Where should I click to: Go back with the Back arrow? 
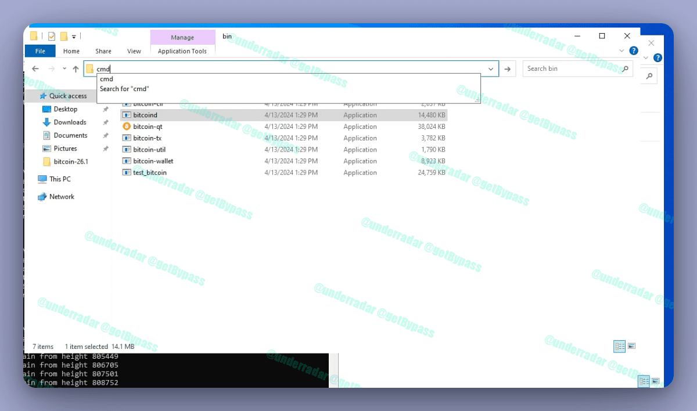pyautogui.click(x=35, y=69)
